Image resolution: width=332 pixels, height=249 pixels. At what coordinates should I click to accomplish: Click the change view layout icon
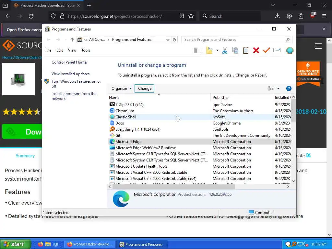coord(271,89)
